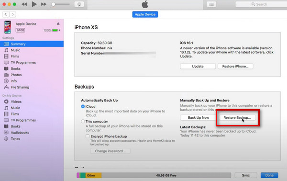Select the Apple Device tab button
The width and height of the screenshot is (287, 181).
[x=145, y=14]
